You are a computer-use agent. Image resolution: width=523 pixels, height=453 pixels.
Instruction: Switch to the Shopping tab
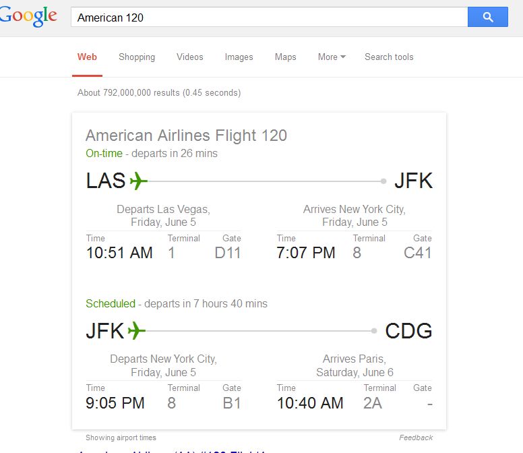click(137, 57)
